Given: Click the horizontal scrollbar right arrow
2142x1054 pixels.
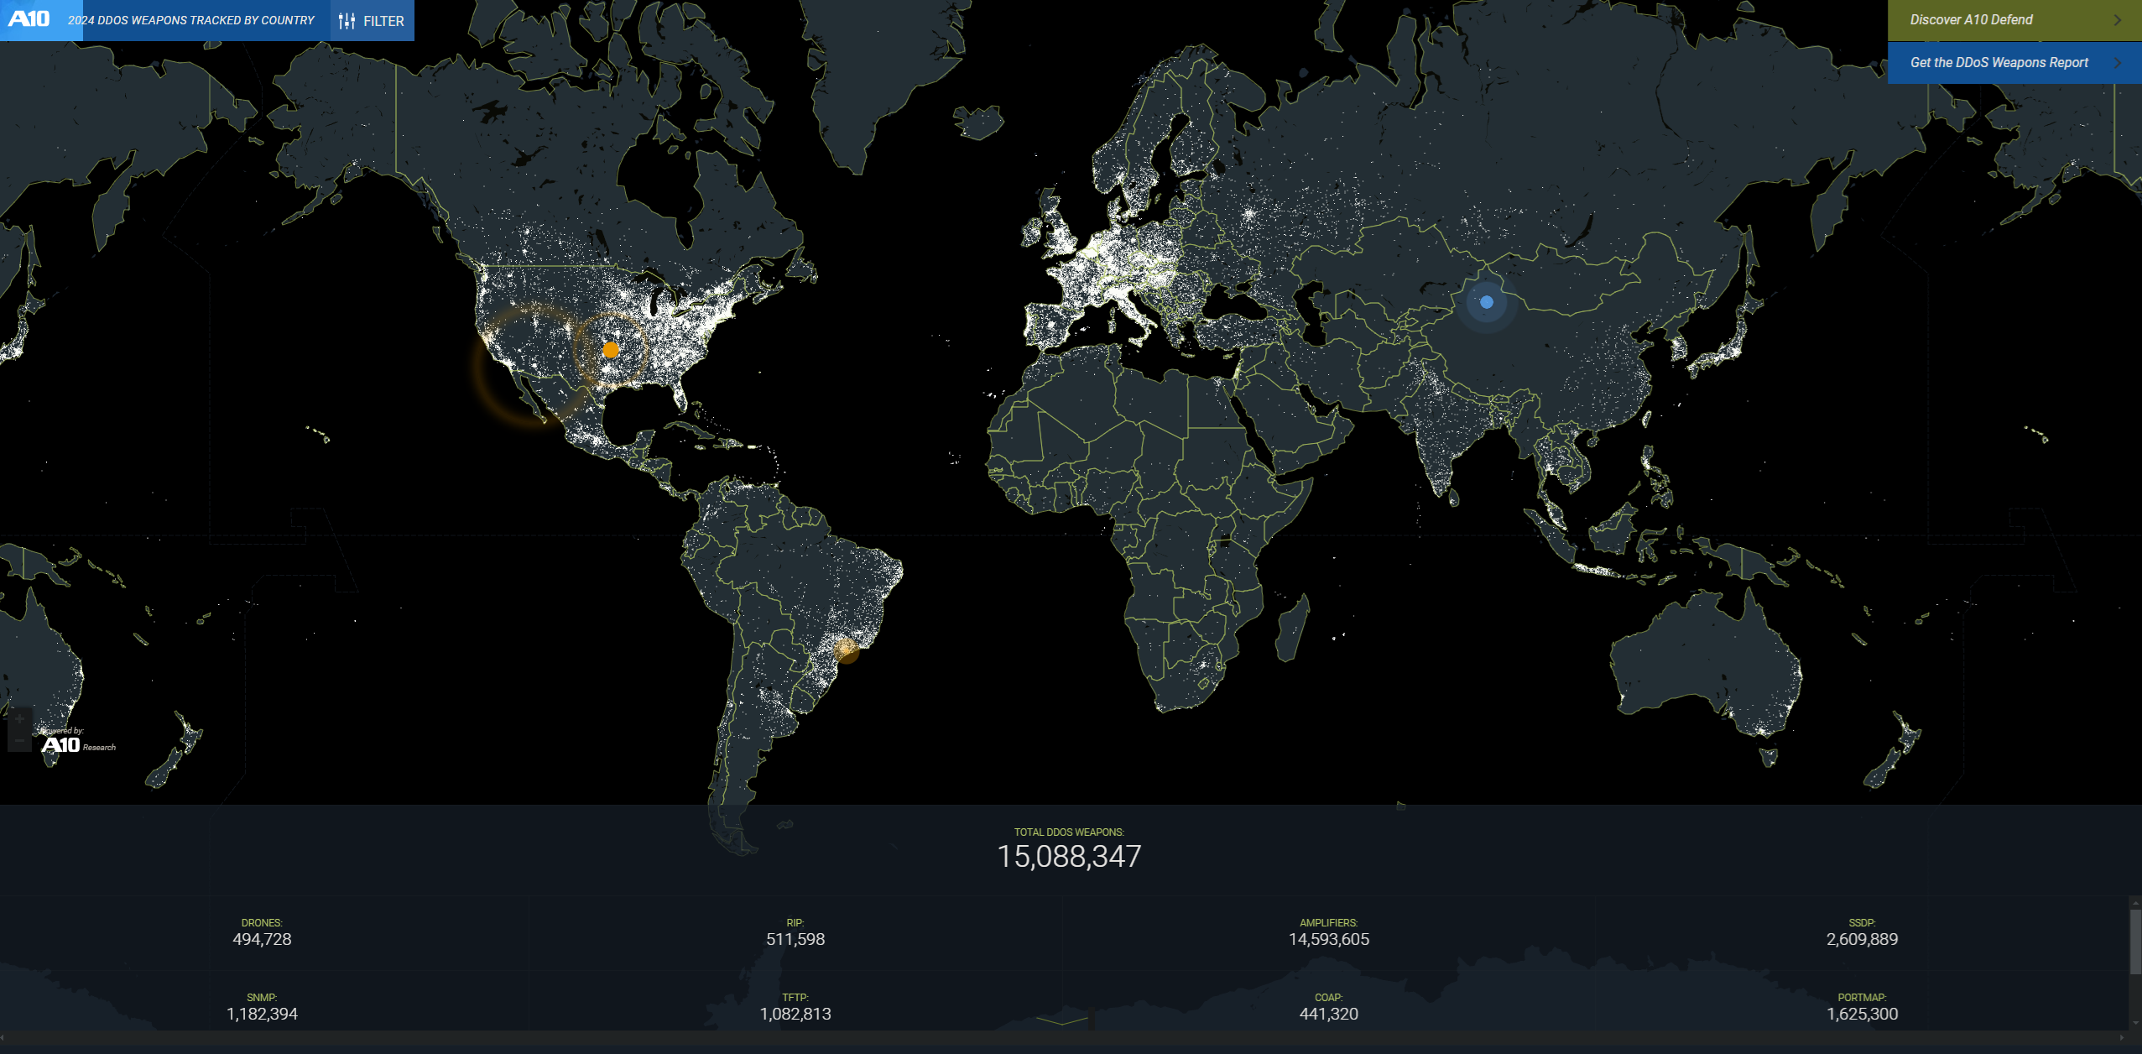Looking at the screenshot, I should pos(2122,1038).
